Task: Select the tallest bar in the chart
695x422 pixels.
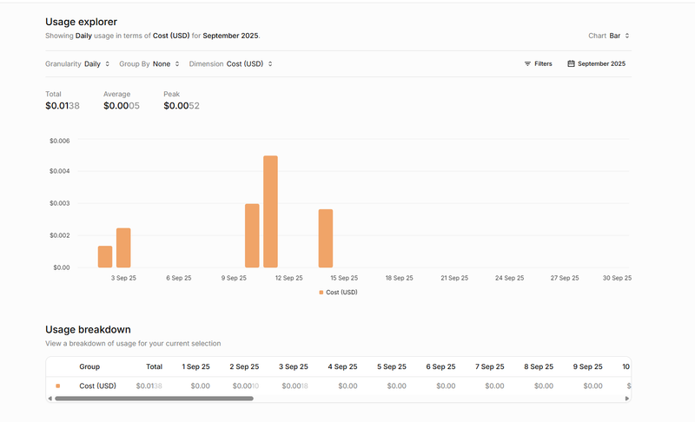Action: pyautogui.click(x=270, y=212)
